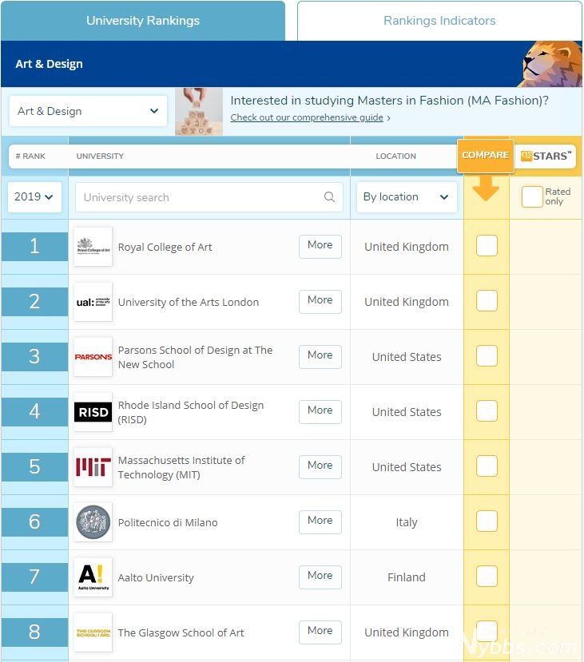
Task: Tick compare checkbox for MIT
Action: (487, 466)
